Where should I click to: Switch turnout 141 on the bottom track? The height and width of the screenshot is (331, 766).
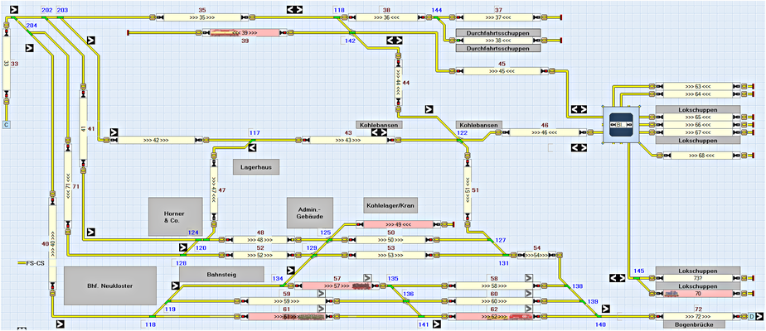tap(421, 316)
